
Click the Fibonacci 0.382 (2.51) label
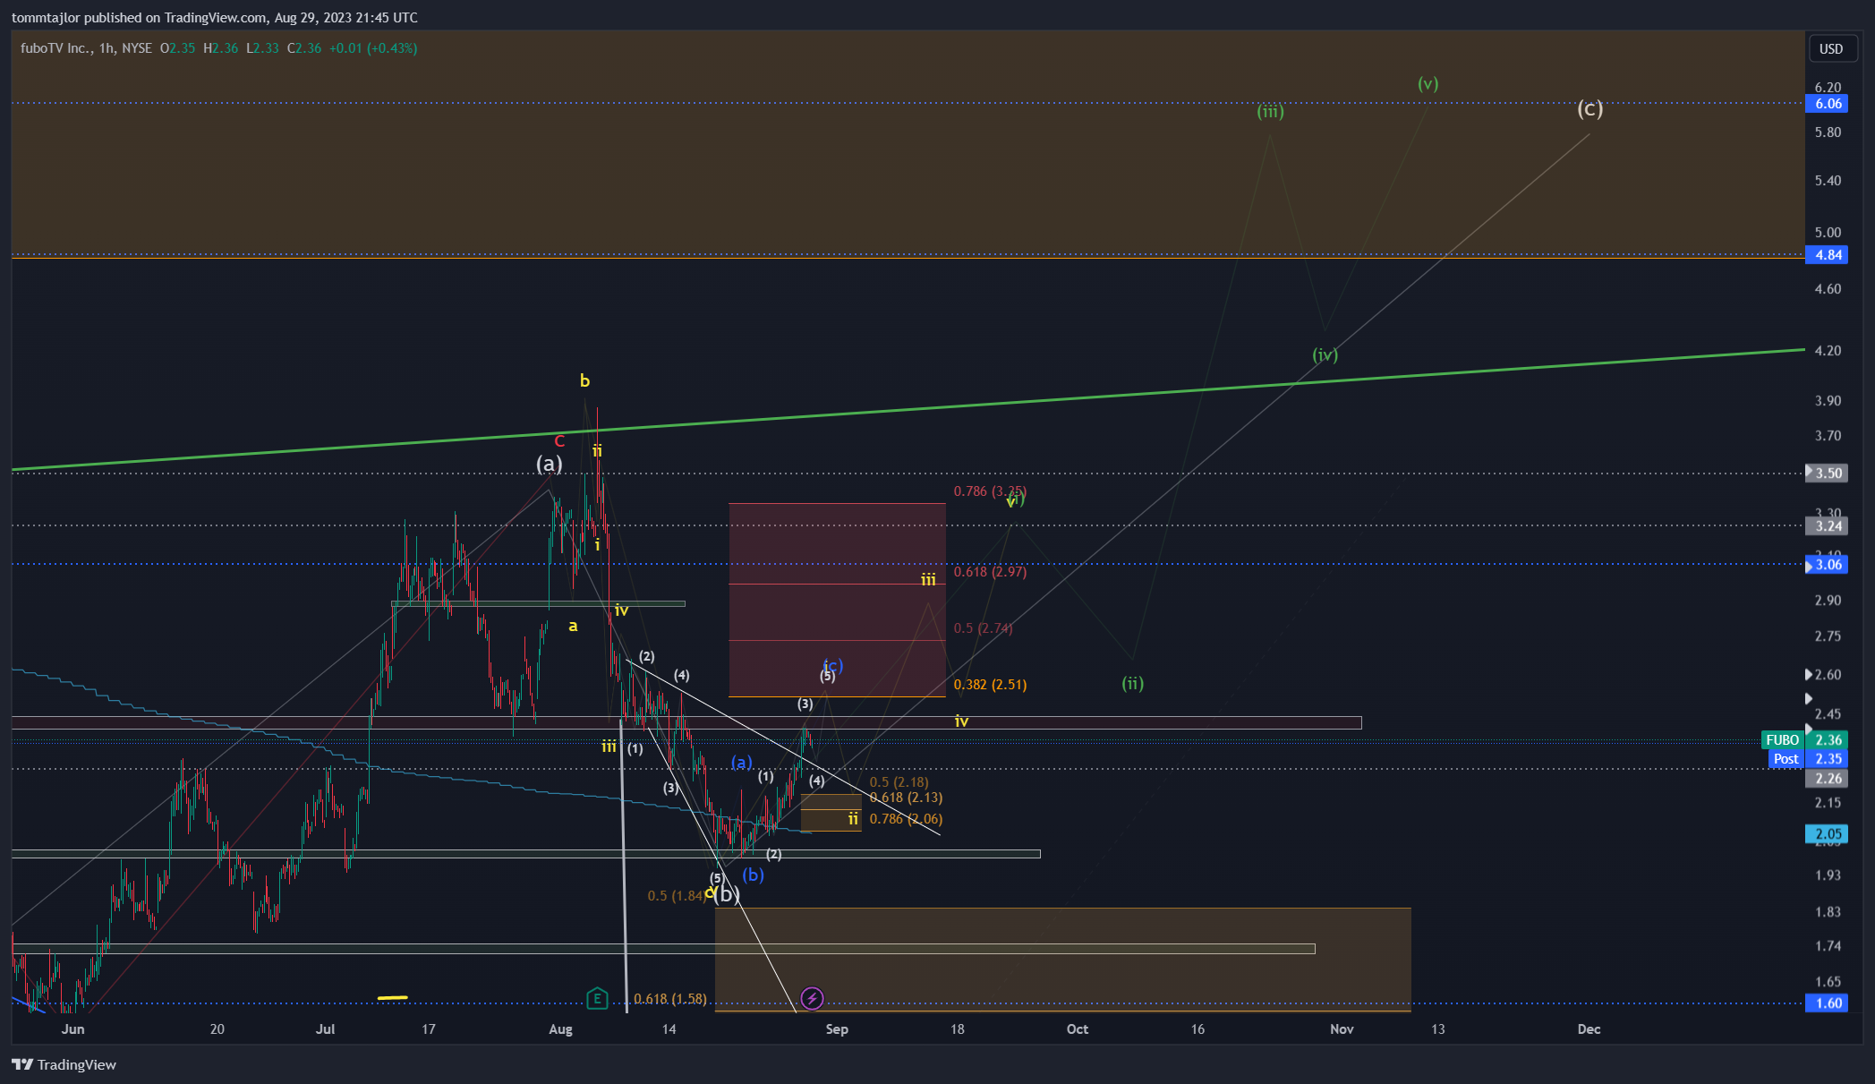(x=990, y=685)
